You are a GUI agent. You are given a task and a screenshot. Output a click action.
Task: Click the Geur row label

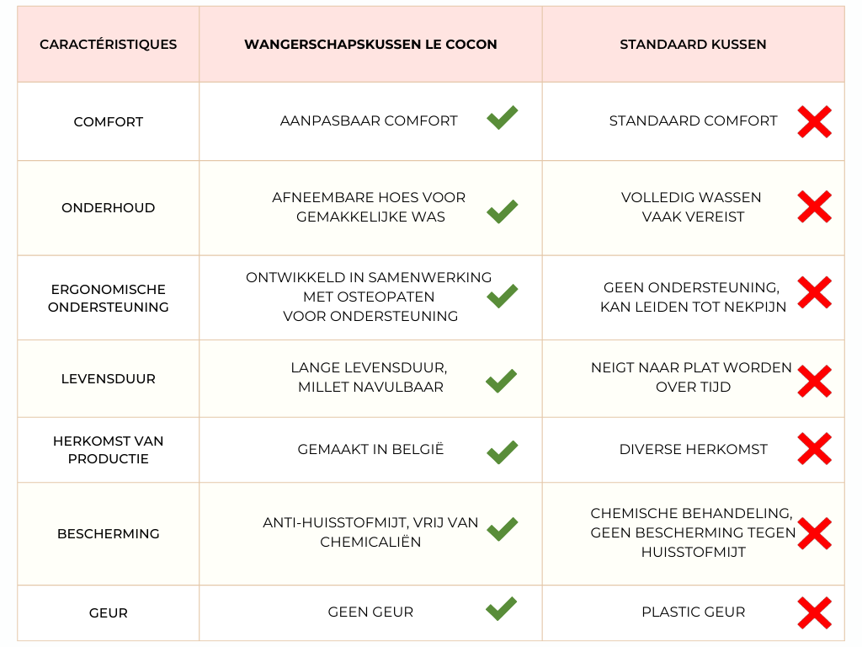click(109, 613)
